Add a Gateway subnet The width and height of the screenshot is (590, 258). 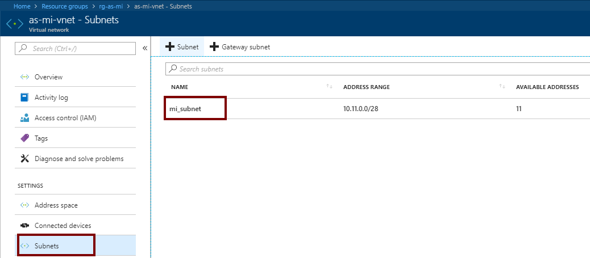click(x=240, y=47)
